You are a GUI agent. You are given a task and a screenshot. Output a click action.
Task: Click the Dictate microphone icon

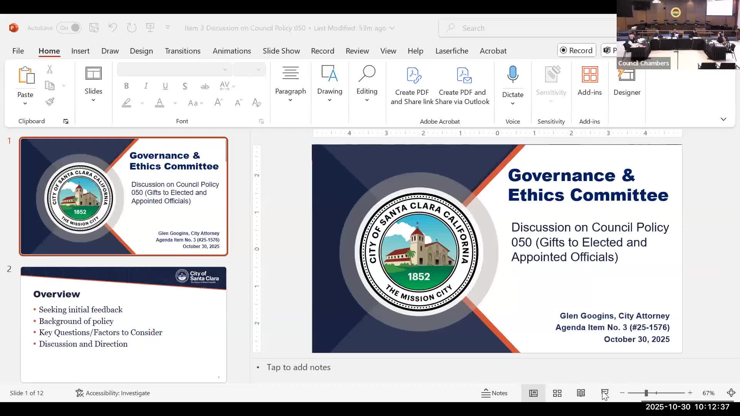pos(513,75)
